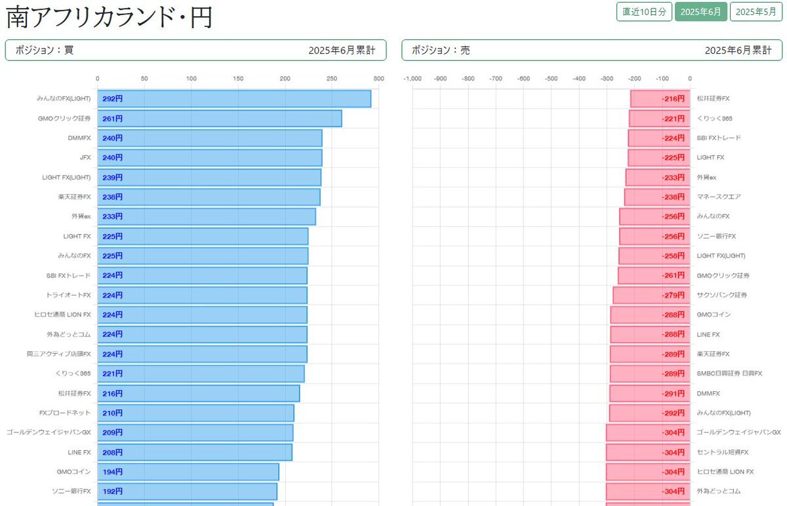Click LINE FX label in buy chart
Screen dimensions: 787x506
point(79,452)
